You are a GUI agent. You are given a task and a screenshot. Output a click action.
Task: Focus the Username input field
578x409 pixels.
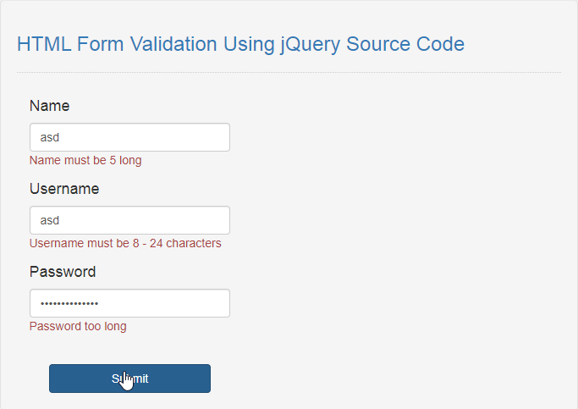pos(129,220)
